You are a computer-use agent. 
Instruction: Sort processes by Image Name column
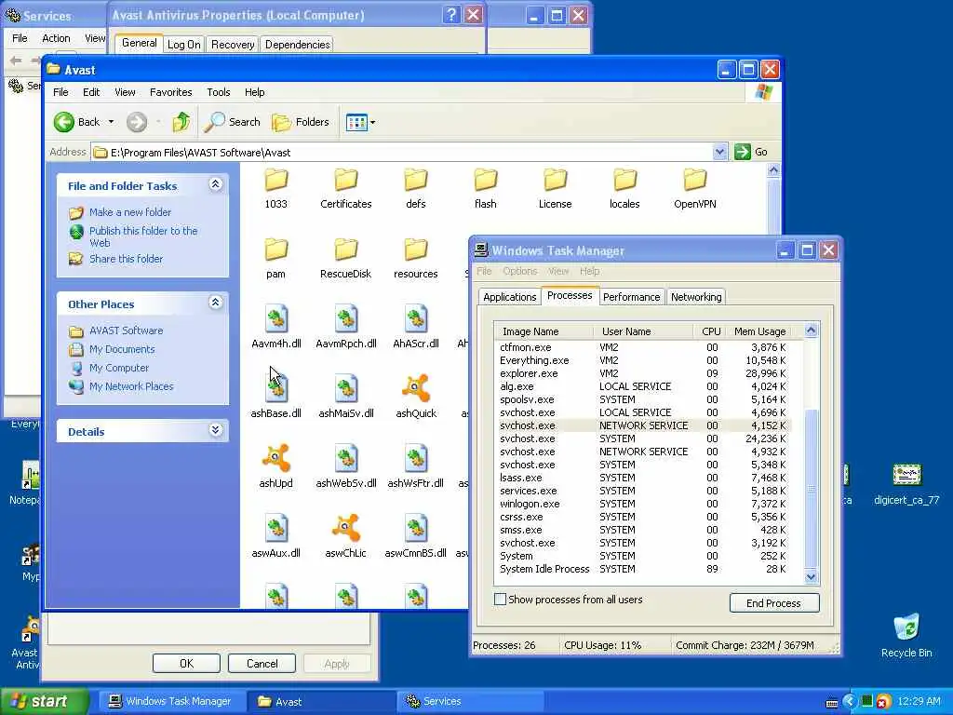point(544,331)
